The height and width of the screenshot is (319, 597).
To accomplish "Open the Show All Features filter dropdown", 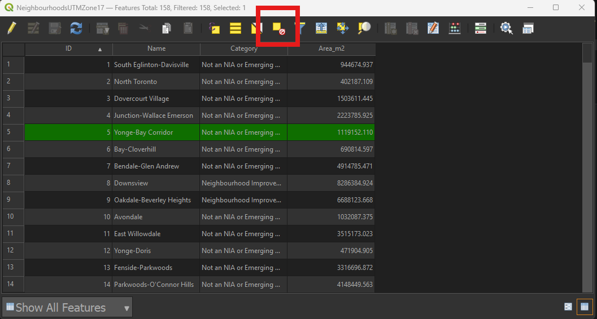I will pos(67,307).
